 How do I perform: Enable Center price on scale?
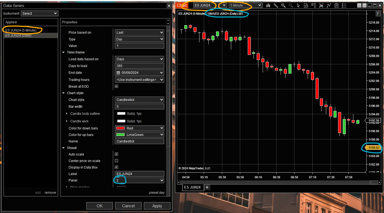coord(116,161)
